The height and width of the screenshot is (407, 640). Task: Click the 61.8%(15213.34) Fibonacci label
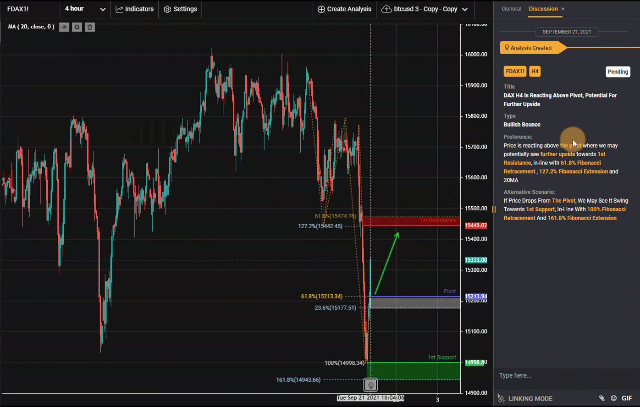tap(322, 297)
